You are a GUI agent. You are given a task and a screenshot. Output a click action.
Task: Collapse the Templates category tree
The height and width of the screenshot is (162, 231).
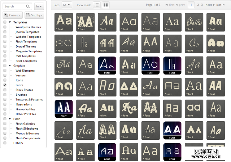[10, 22]
